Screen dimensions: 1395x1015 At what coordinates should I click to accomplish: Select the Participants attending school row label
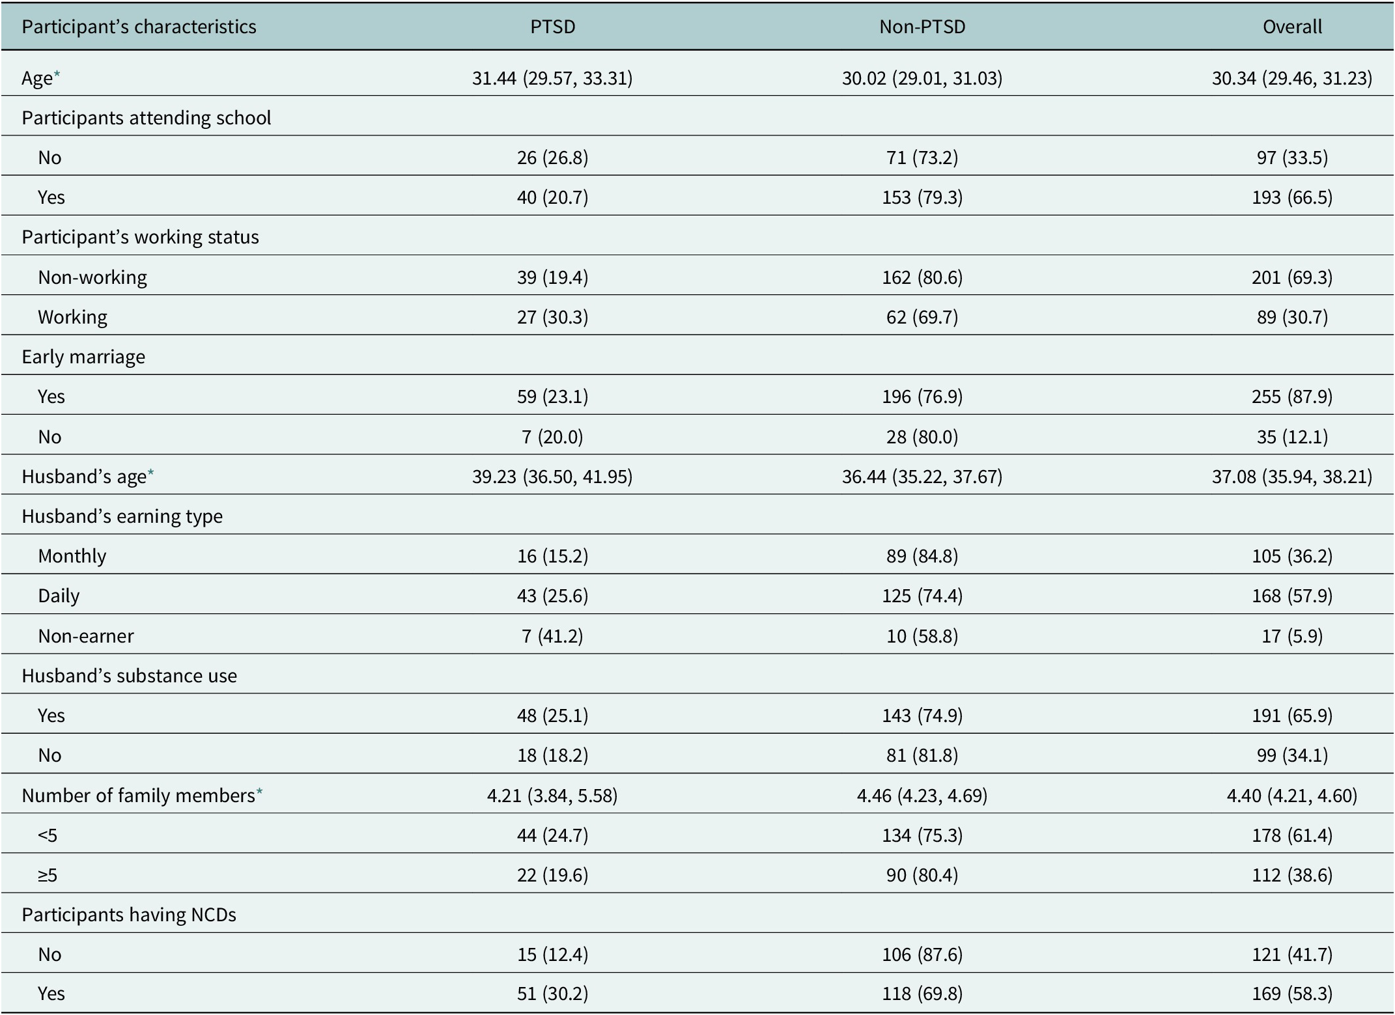tap(146, 118)
